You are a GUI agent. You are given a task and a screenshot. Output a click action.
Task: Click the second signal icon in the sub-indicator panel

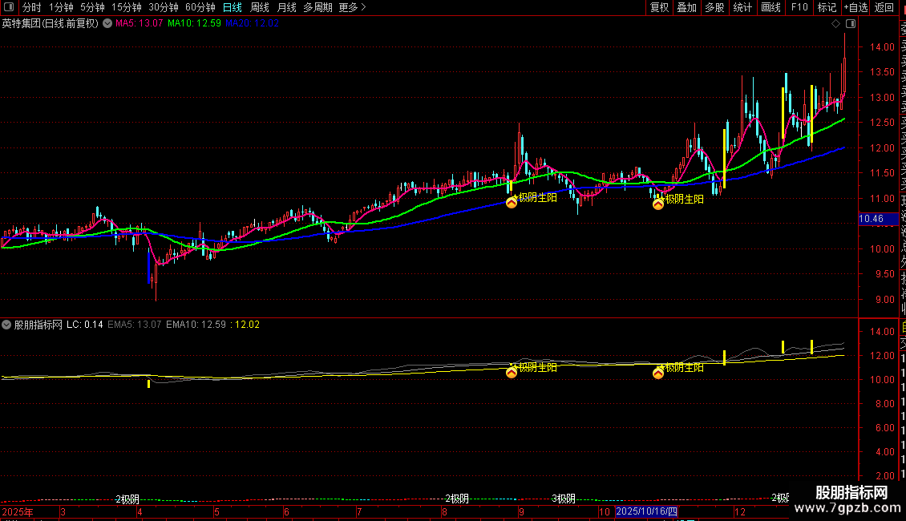(x=658, y=374)
